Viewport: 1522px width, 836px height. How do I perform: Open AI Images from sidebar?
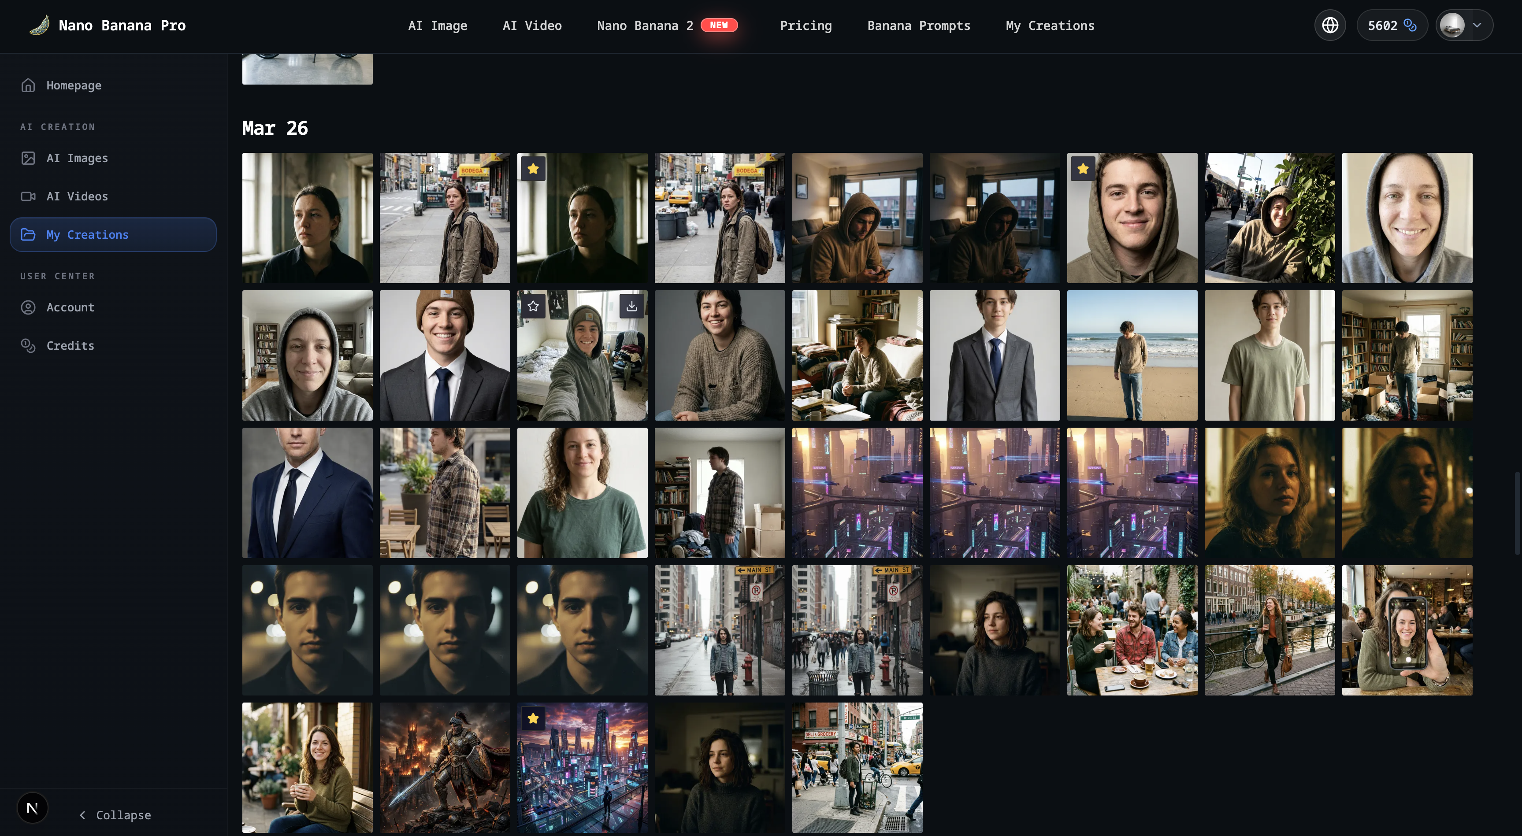pyautogui.click(x=77, y=158)
